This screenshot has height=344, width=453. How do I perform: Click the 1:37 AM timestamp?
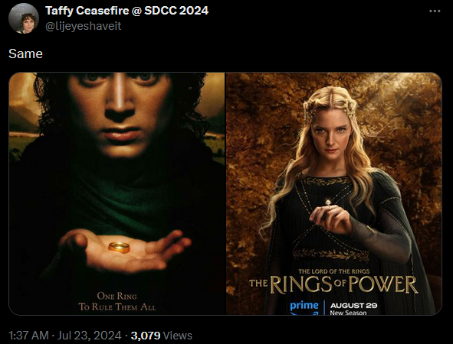point(28,336)
